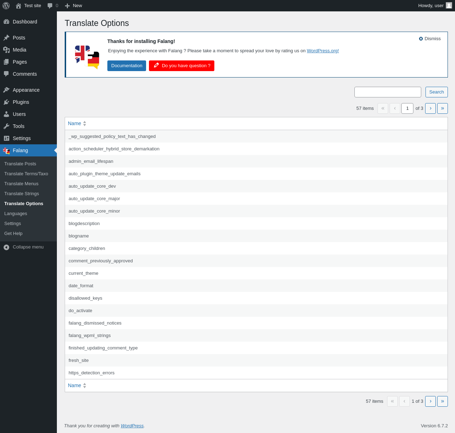Select the falang_wpml_strings row
This screenshot has height=433, width=455.
tap(256, 336)
